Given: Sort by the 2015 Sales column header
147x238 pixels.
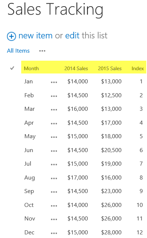Looking at the screenshot, I should click(110, 68).
